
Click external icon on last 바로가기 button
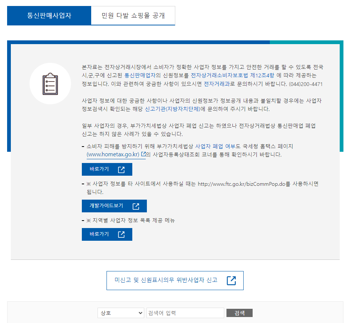121,234
